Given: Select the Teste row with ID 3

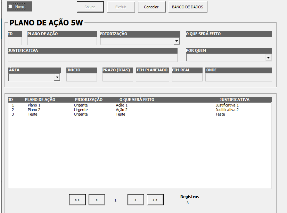Looking at the screenshot, I should pos(33,114).
